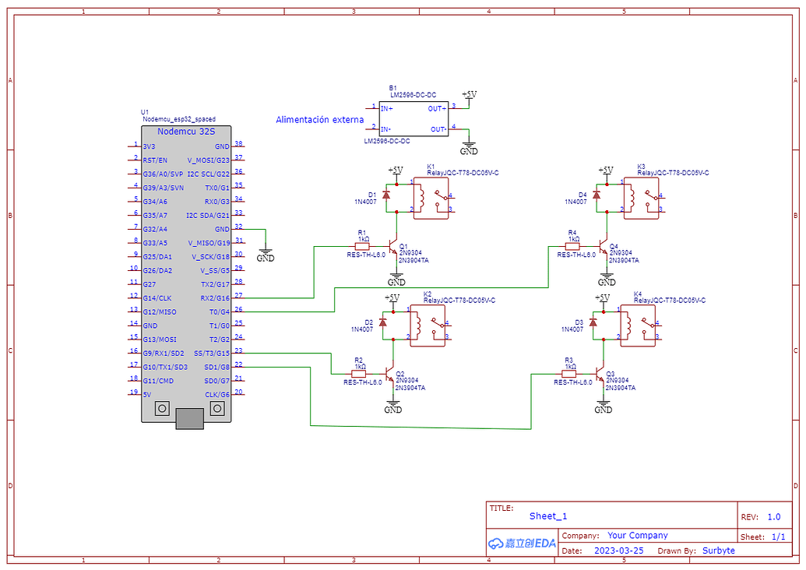Viewport: 806px width, 570px height.
Task: Click diode D3 1N4007 symbol
Action: [592, 323]
